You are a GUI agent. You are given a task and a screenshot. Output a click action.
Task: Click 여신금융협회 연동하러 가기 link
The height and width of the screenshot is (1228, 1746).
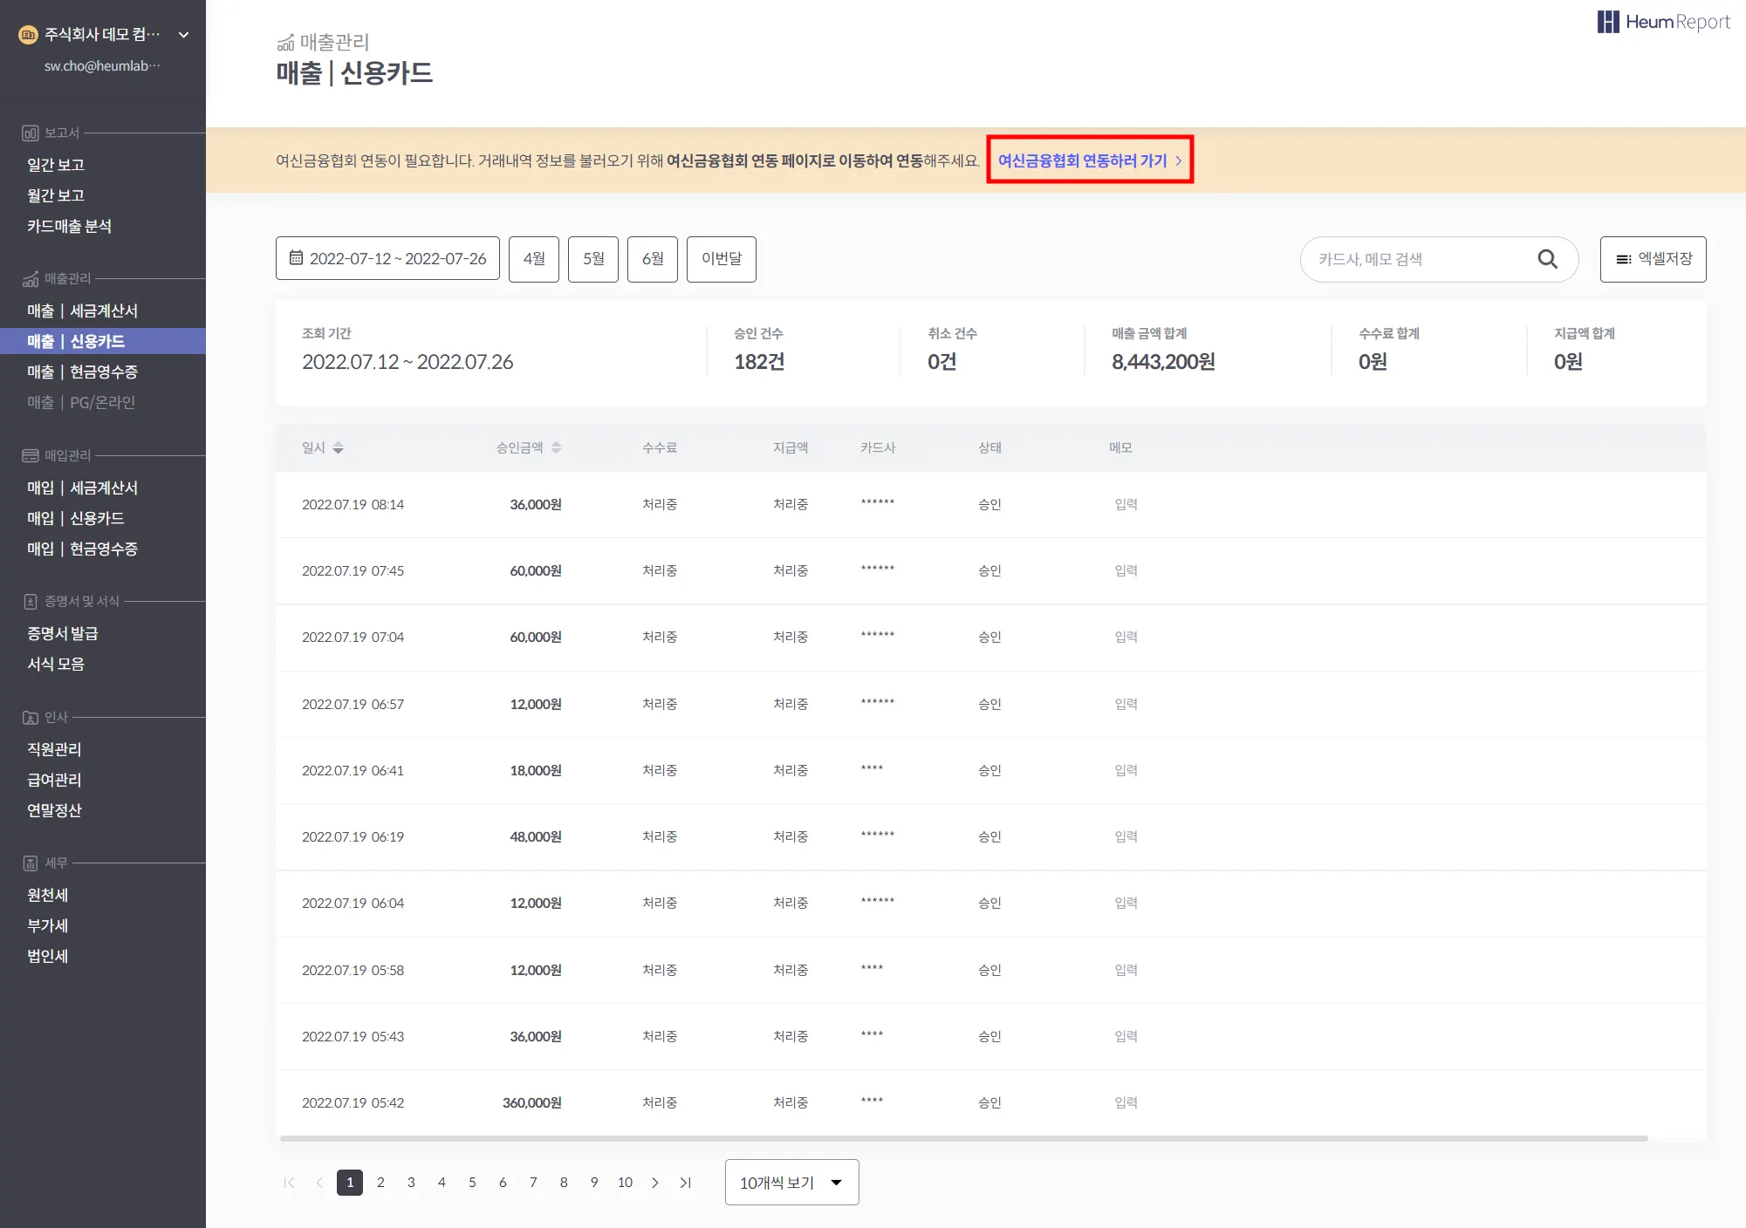click(1089, 160)
